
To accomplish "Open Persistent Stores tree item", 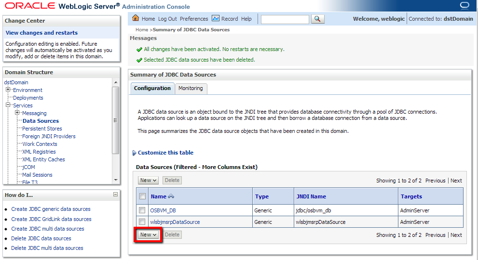I will (42, 129).
